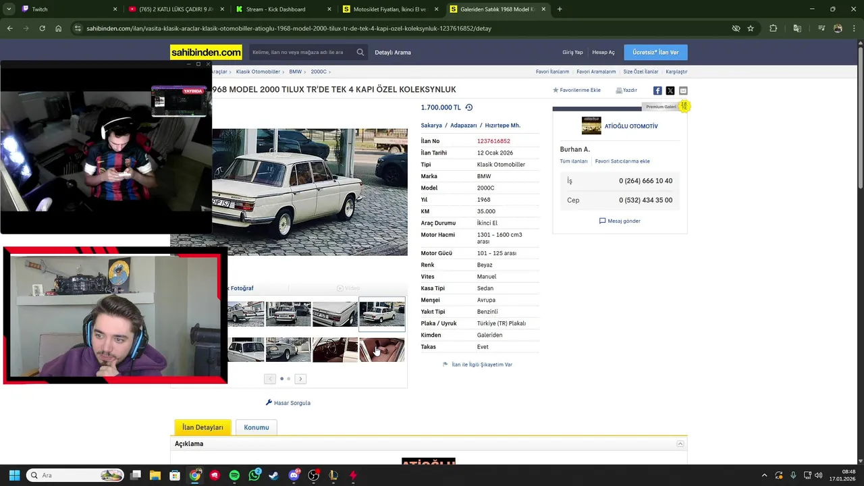Click the search magnifier icon
864x486 pixels.
pos(360,52)
